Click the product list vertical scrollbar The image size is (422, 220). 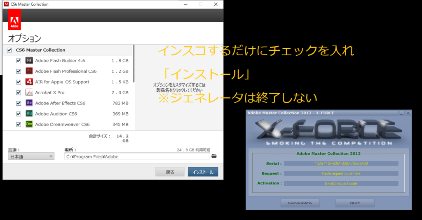click(x=134, y=64)
